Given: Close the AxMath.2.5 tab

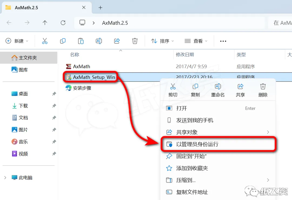Looking at the screenshot, I should (x=84, y=8).
